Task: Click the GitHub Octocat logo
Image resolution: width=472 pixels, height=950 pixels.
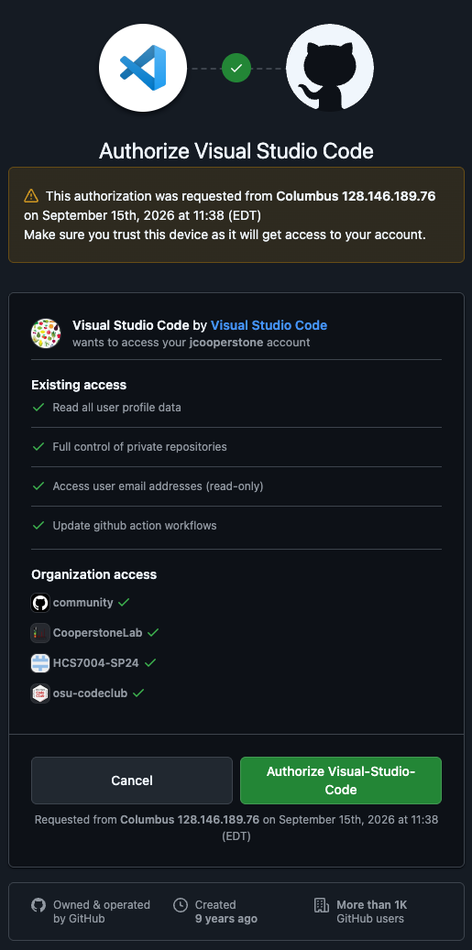Action: (330, 68)
